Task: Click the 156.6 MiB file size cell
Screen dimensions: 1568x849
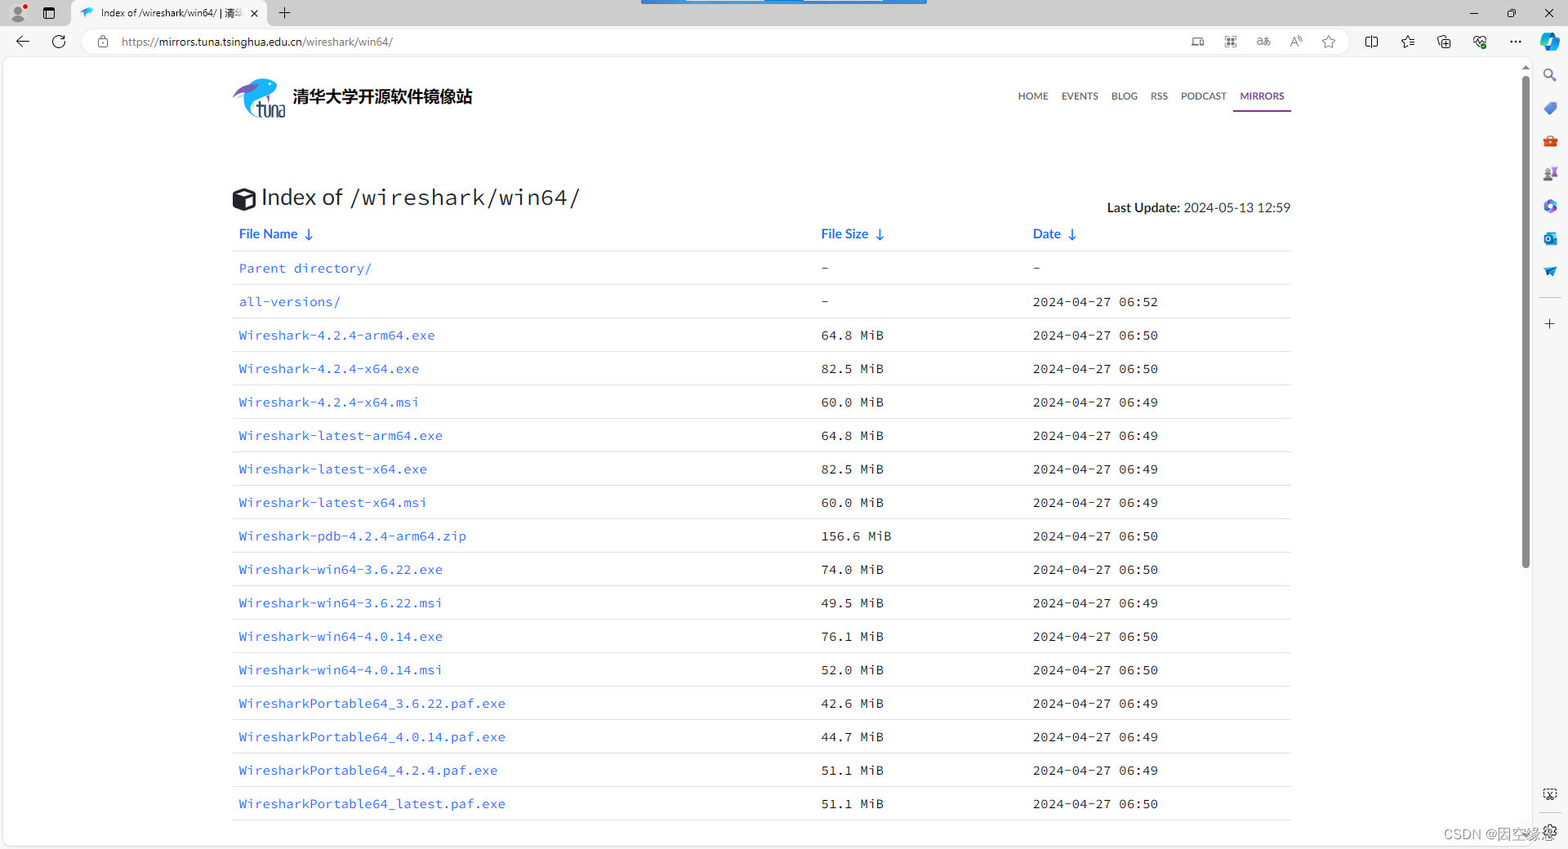Action: click(856, 536)
